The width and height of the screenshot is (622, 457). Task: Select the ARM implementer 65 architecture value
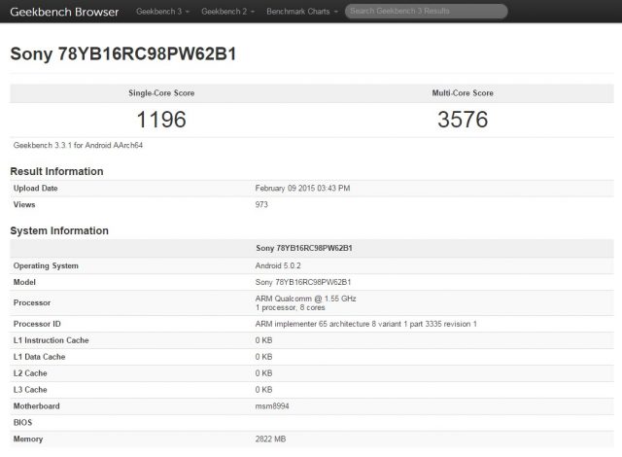point(365,324)
